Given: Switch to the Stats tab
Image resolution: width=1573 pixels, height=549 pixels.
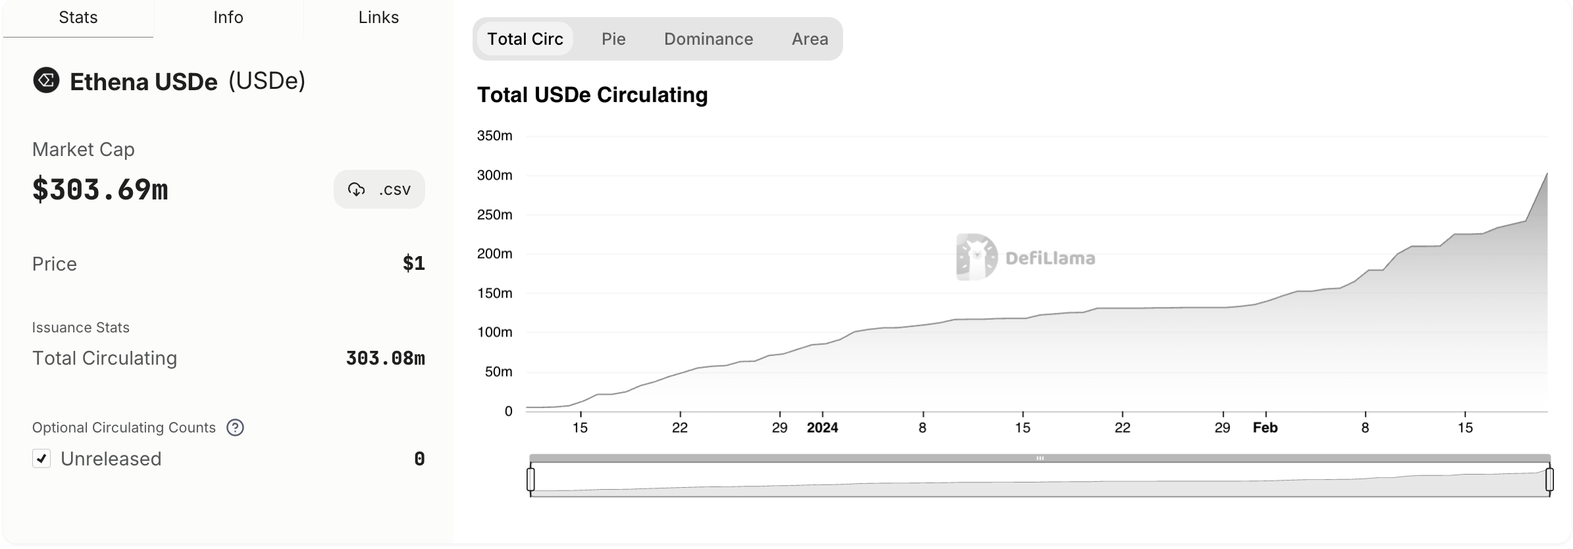Looking at the screenshot, I should pos(78,18).
